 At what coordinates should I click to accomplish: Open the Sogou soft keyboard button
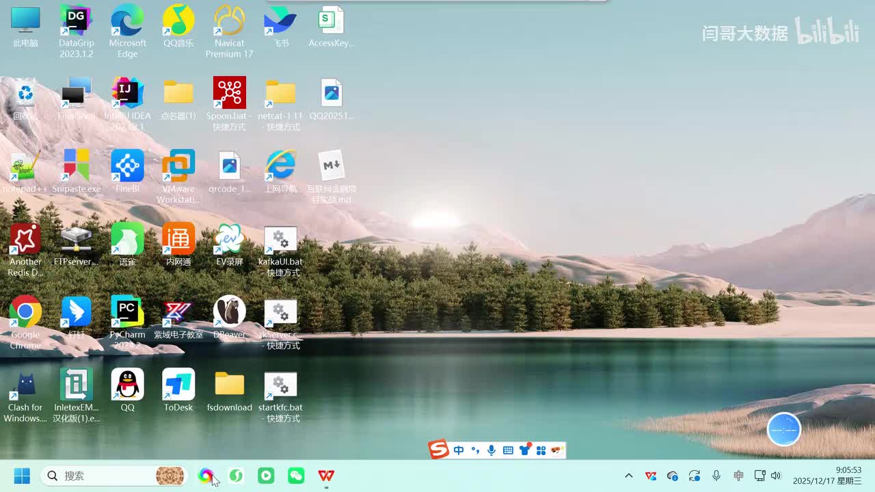pos(508,450)
